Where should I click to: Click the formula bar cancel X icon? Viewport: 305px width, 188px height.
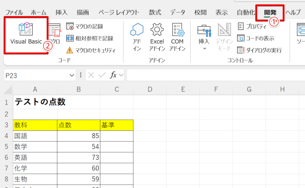click(91, 75)
